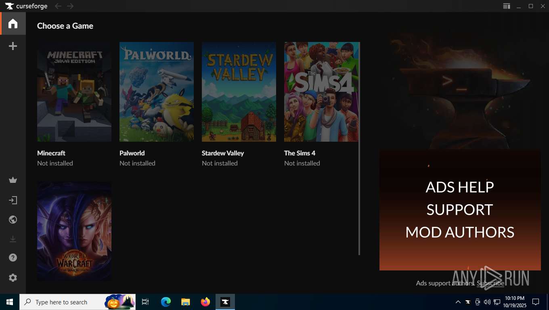Click the Palworld title text

coord(132,153)
